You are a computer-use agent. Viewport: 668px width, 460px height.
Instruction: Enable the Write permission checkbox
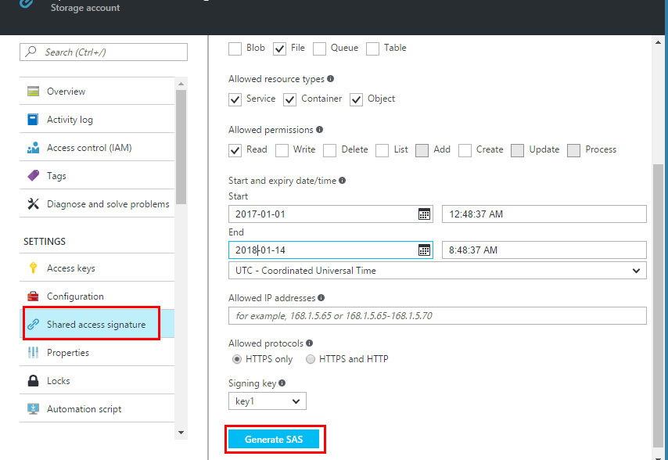coord(282,150)
